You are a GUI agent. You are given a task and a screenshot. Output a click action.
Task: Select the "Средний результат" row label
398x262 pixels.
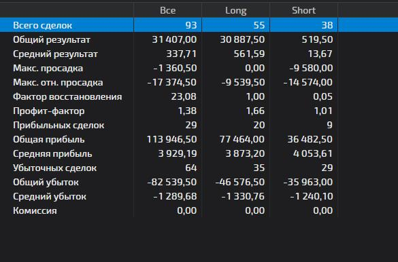[x=55, y=54]
